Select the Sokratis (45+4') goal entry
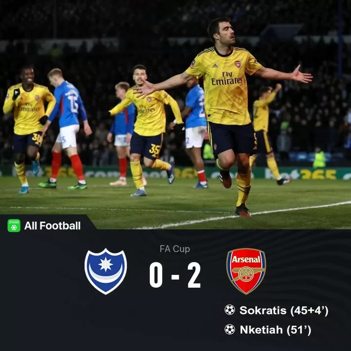Viewport: 351px width, 351px height. [276, 310]
